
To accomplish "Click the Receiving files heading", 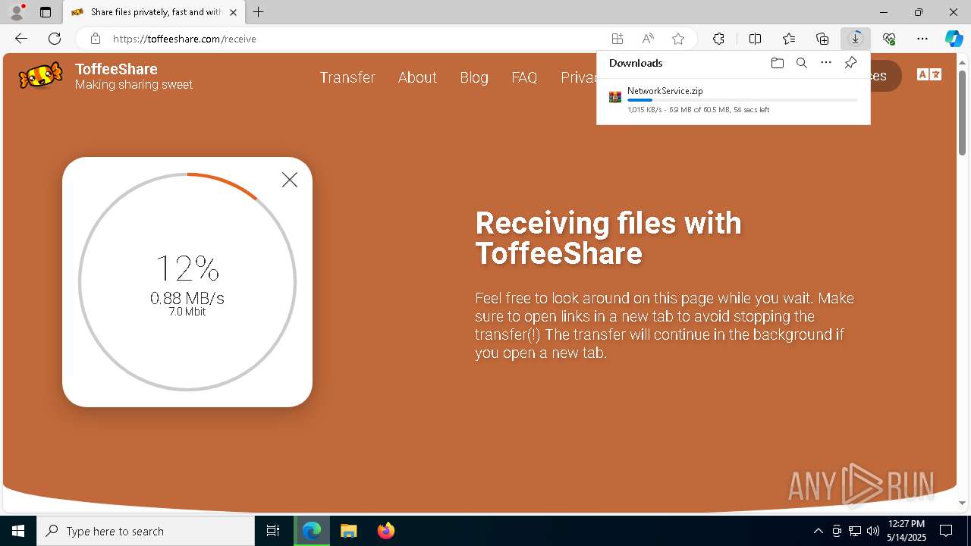I will tap(608, 237).
